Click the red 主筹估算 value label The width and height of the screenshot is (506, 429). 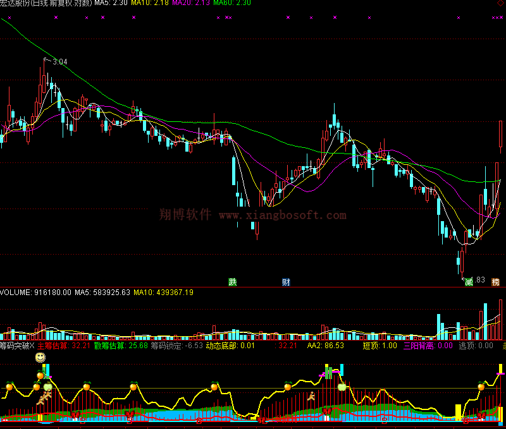[64, 346]
